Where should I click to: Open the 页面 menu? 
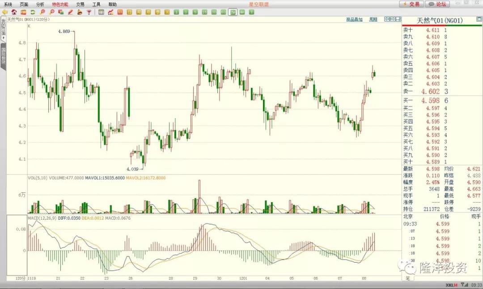click(x=24, y=4)
